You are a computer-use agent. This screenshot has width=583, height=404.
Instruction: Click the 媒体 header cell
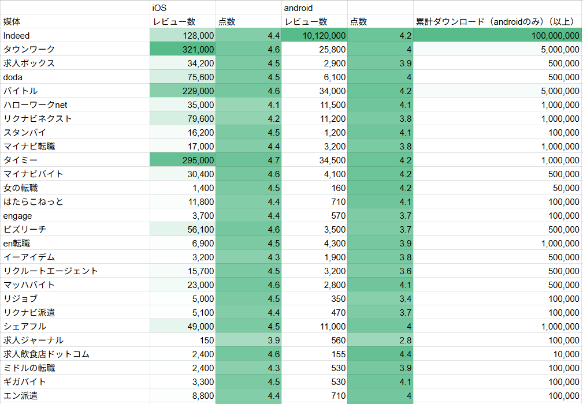tap(75, 21)
